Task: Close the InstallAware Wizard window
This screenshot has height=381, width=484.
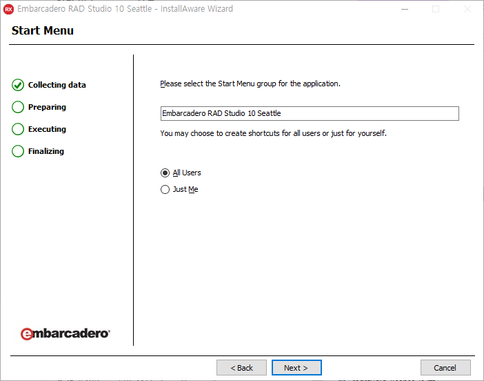Action: (x=467, y=9)
